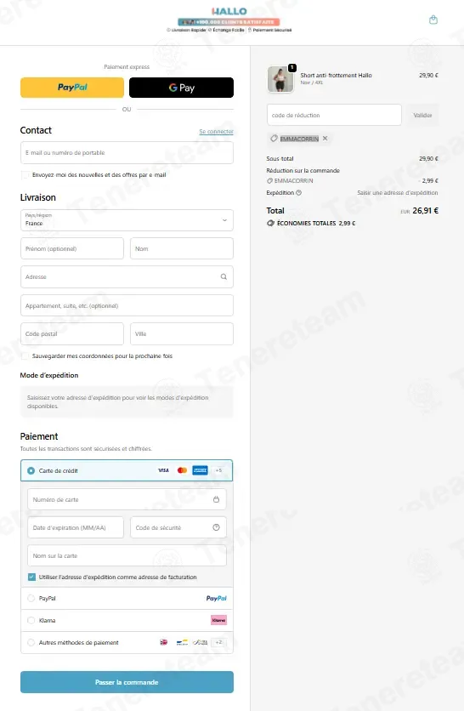Click the address search magnifier icon

(x=224, y=276)
